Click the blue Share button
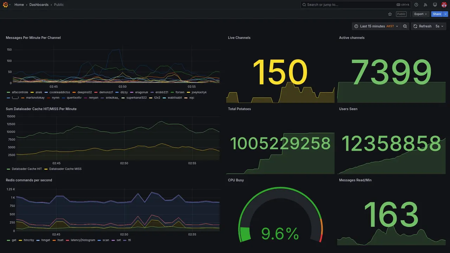This screenshot has height=253, width=450. (437, 14)
